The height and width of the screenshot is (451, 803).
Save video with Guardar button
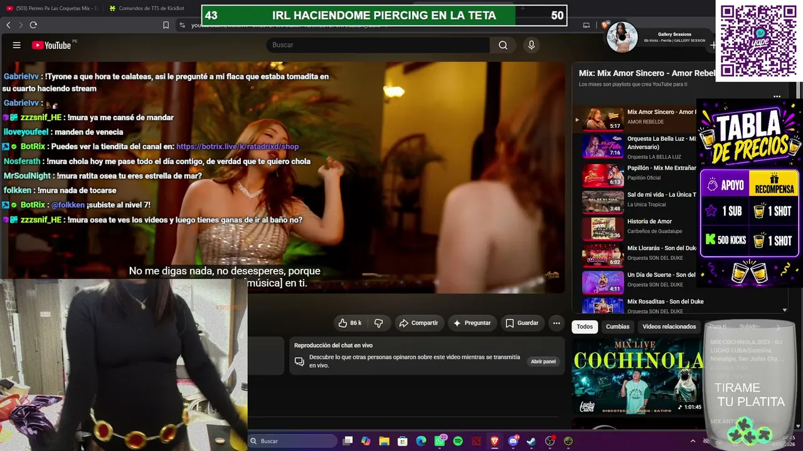[522, 323]
